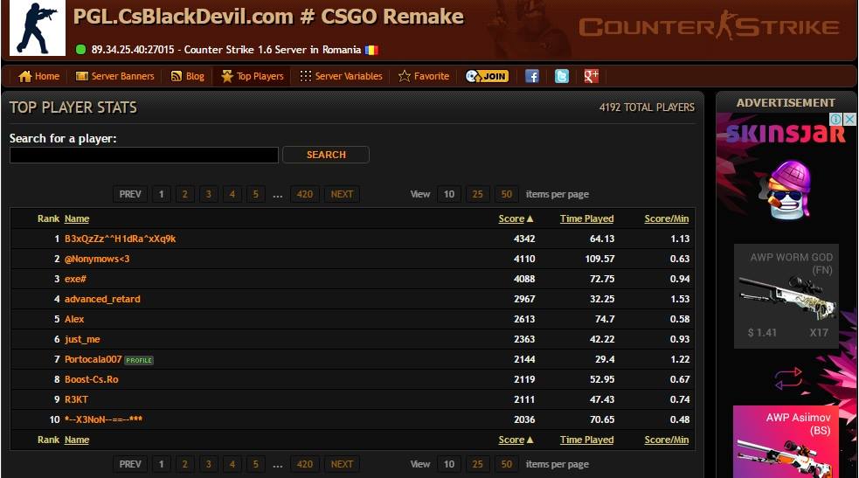Close the advertisement with X icon
The height and width of the screenshot is (478, 859).
click(849, 119)
